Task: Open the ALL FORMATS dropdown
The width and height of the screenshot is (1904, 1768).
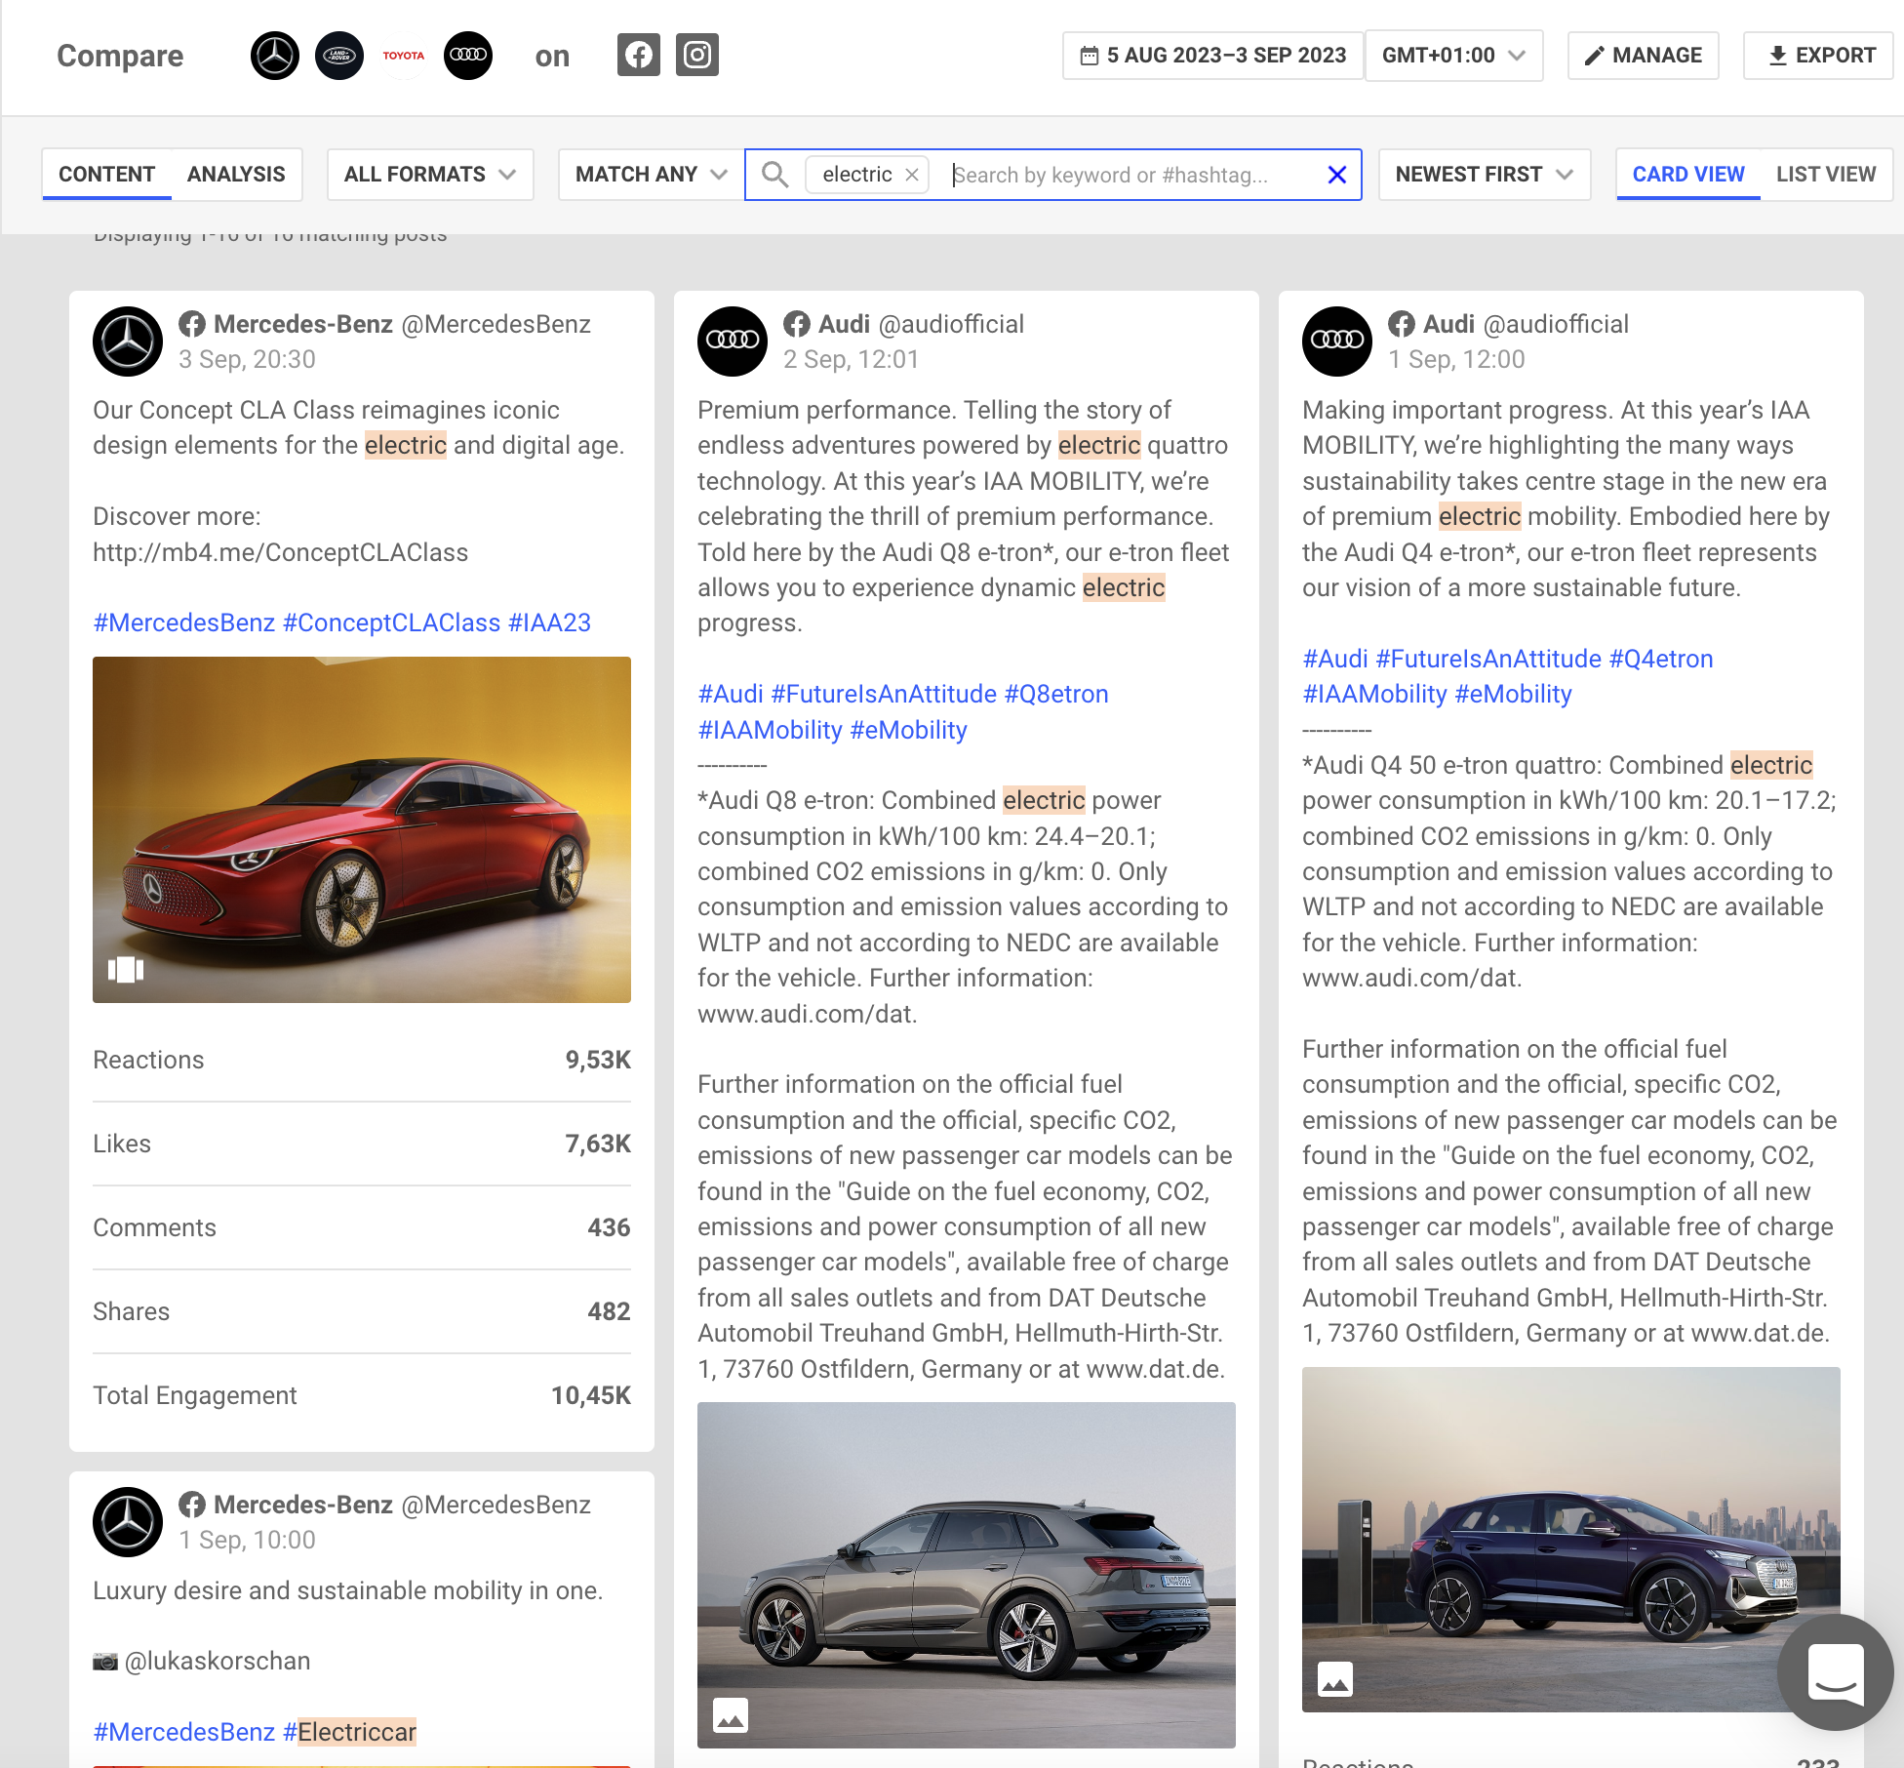Action: (430, 175)
